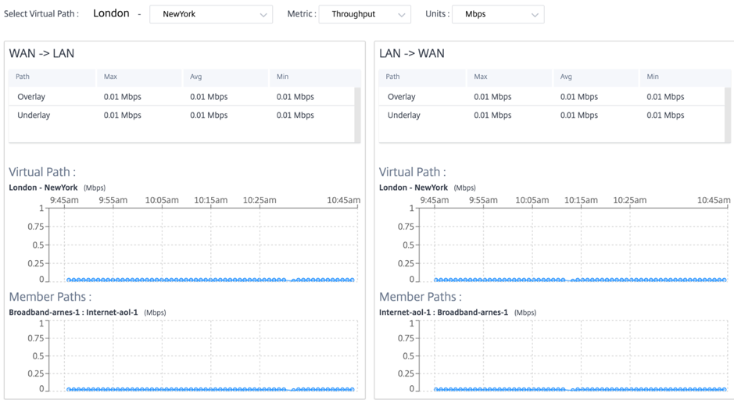Click the 10:15am label on WAN -> LAN chart
This screenshot has height=400, width=734.
210,200
